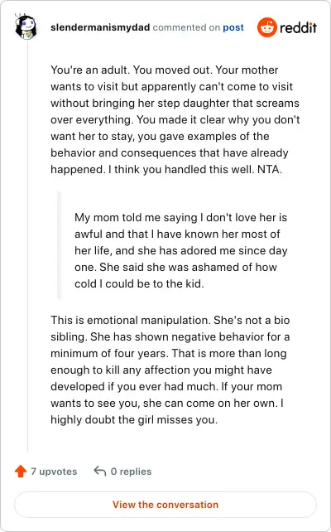Collapse the comment via vertical thread line
This screenshot has width=331, height=532.
(27, 246)
